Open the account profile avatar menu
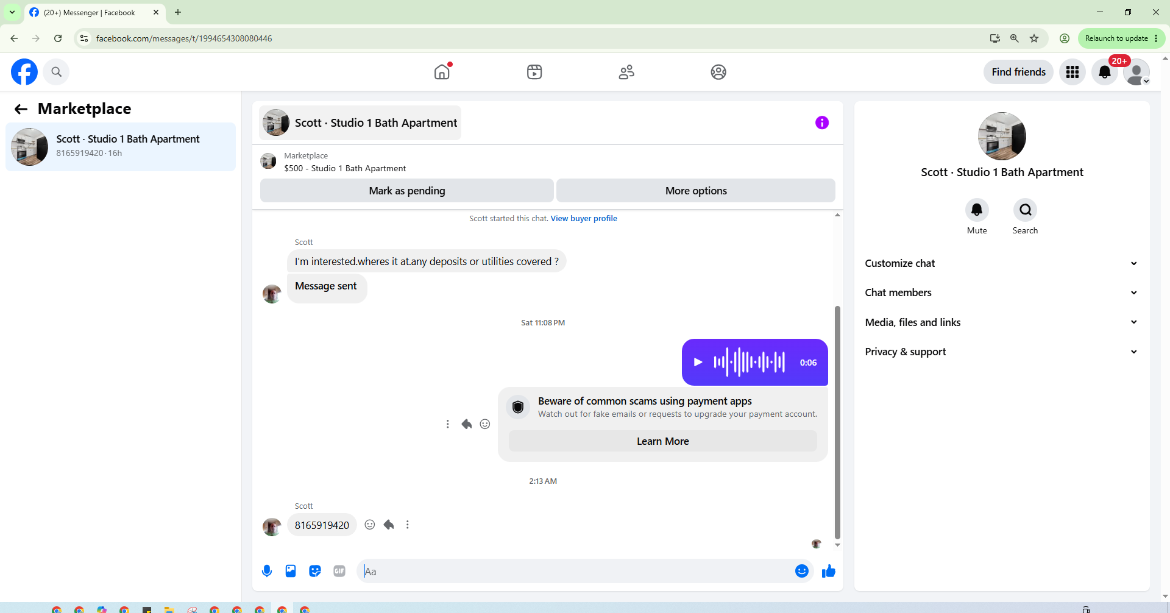 [x=1136, y=72]
